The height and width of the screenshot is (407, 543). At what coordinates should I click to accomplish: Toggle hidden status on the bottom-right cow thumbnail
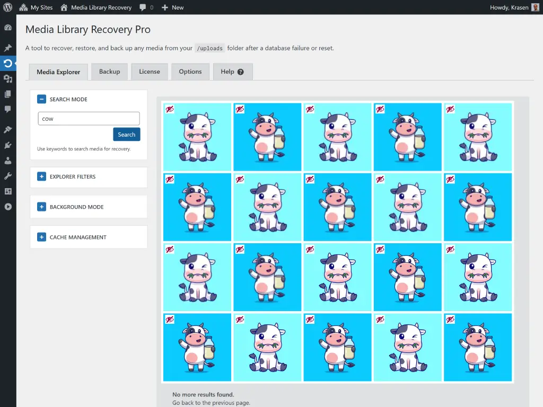450,319
